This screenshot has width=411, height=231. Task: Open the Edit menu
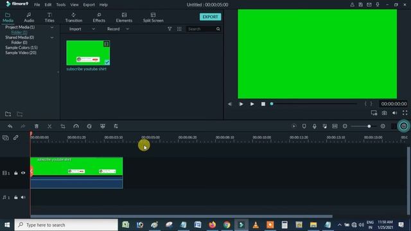pyautogui.click(x=48, y=4)
